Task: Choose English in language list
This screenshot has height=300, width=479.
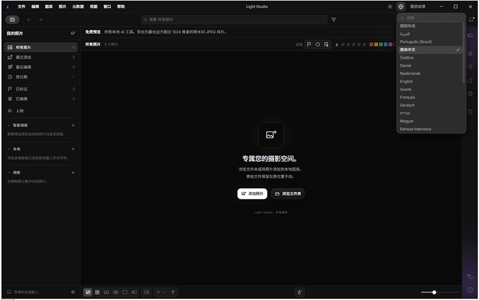Action: 431,81
